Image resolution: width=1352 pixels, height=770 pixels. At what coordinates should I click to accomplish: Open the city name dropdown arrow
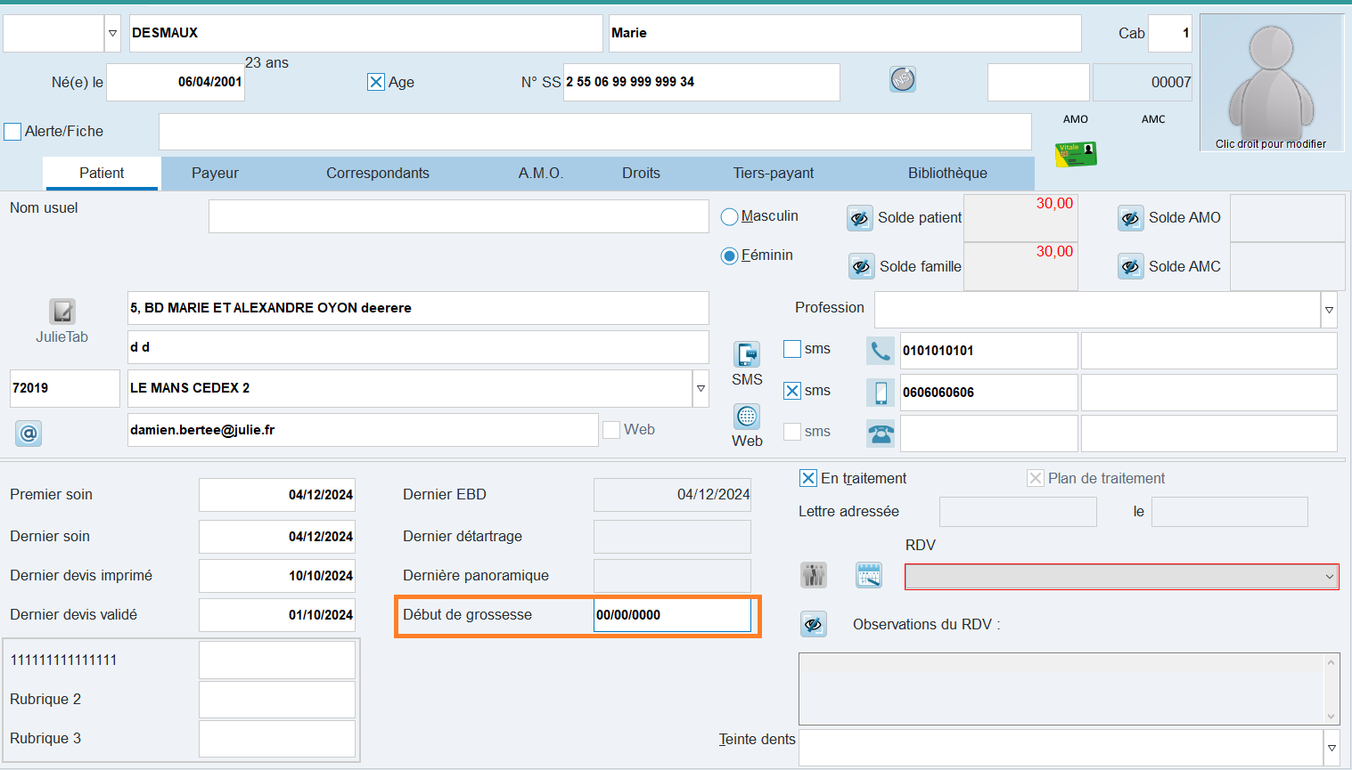(x=701, y=389)
